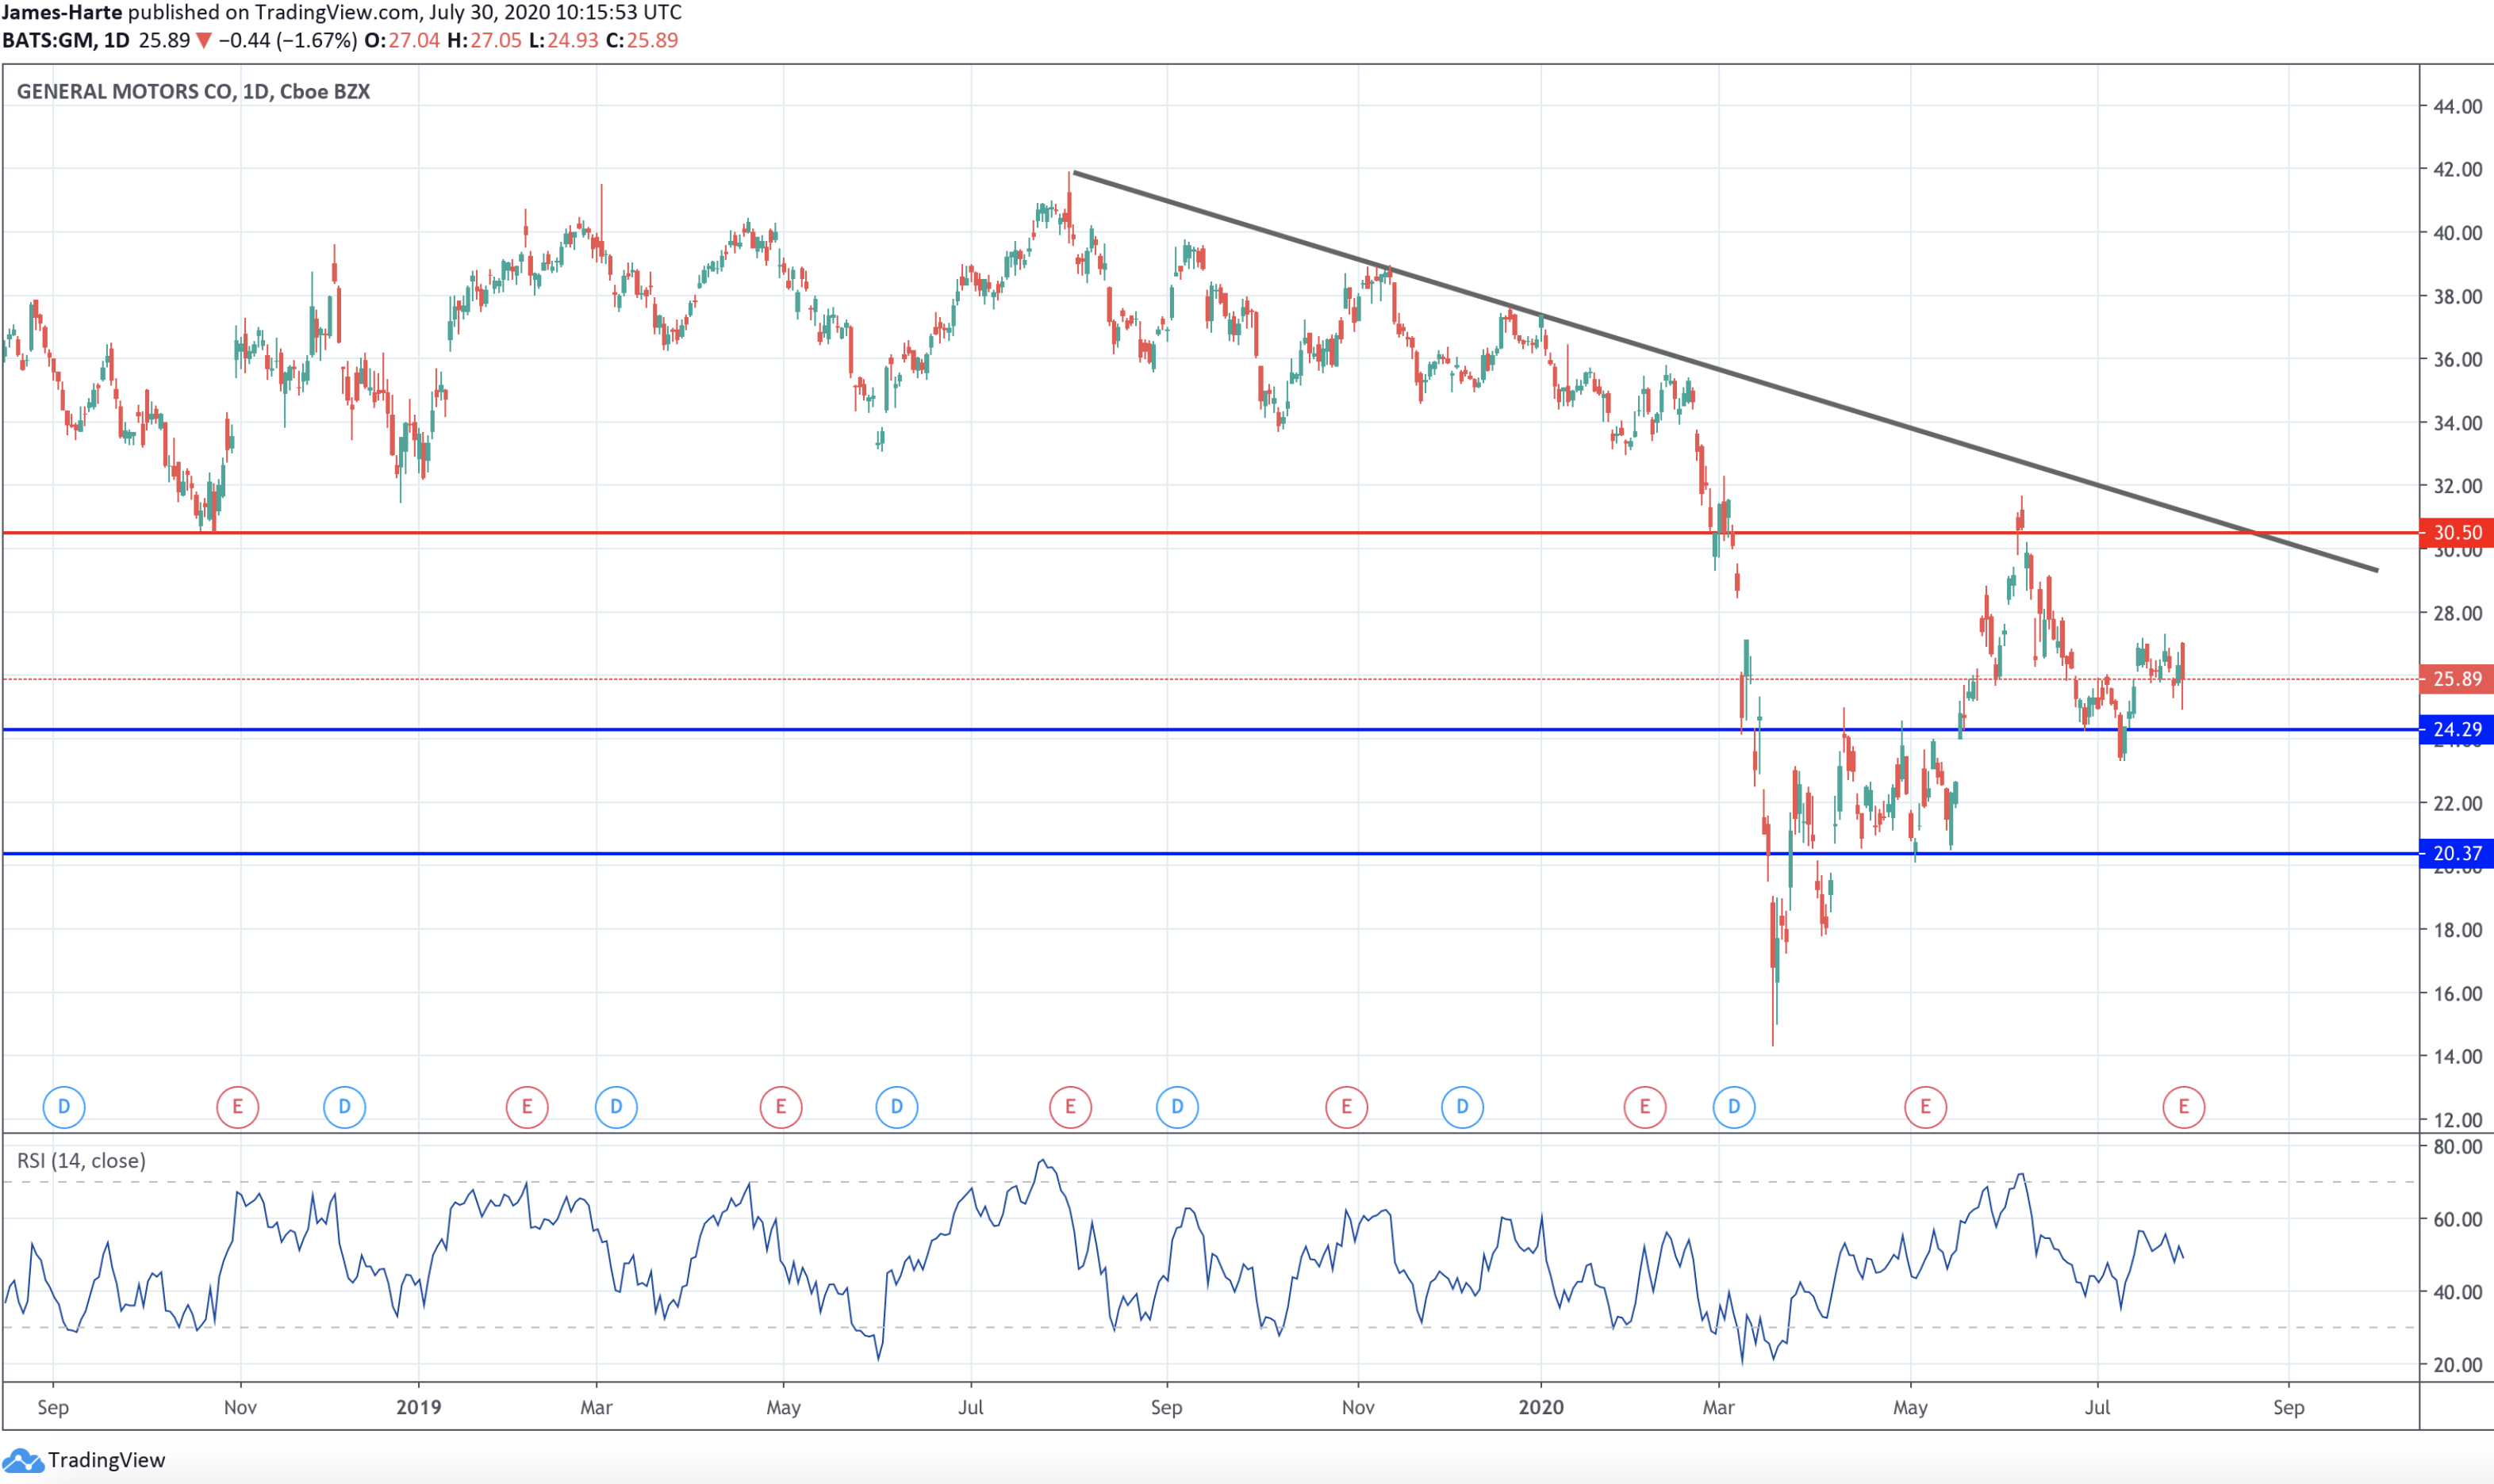The width and height of the screenshot is (2494, 1484).
Task: Click the dividend D marker near Sep 2019
Action: 1176,1107
